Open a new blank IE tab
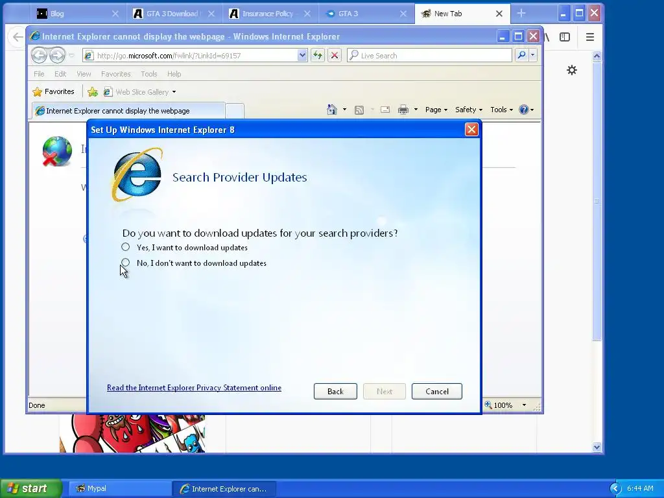664x498 pixels. pos(235,111)
